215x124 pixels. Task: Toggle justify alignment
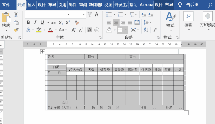coord(130,22)
